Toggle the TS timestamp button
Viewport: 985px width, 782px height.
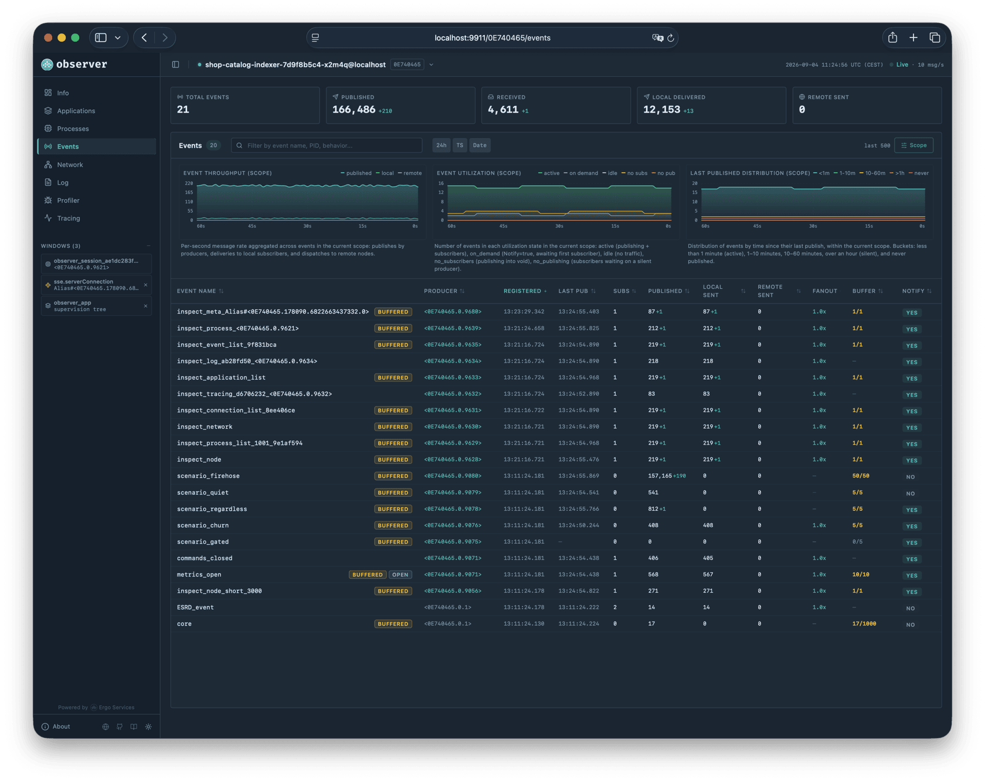(460, 145)
